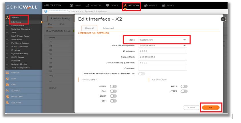Image resolution: width=241 pixels, height=123 pixels.
Task: Enable Ping management toggle
Action: [113, 91]
